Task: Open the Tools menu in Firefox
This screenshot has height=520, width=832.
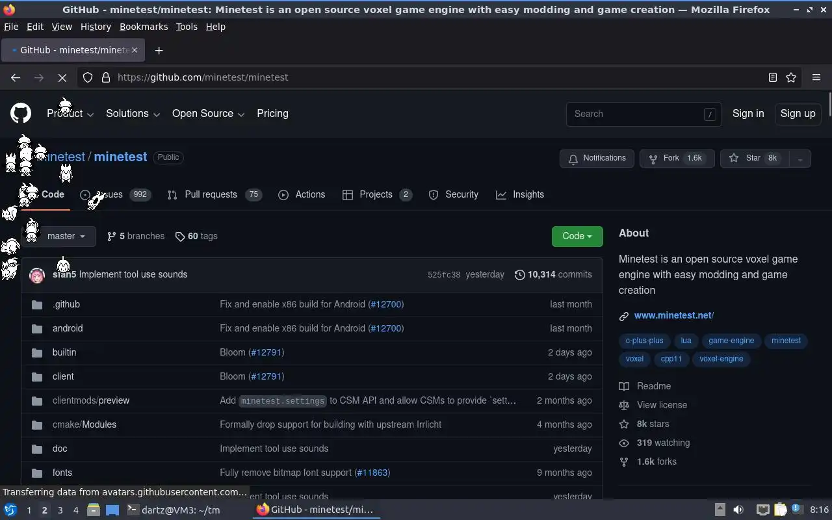Action: coord(187,27)
